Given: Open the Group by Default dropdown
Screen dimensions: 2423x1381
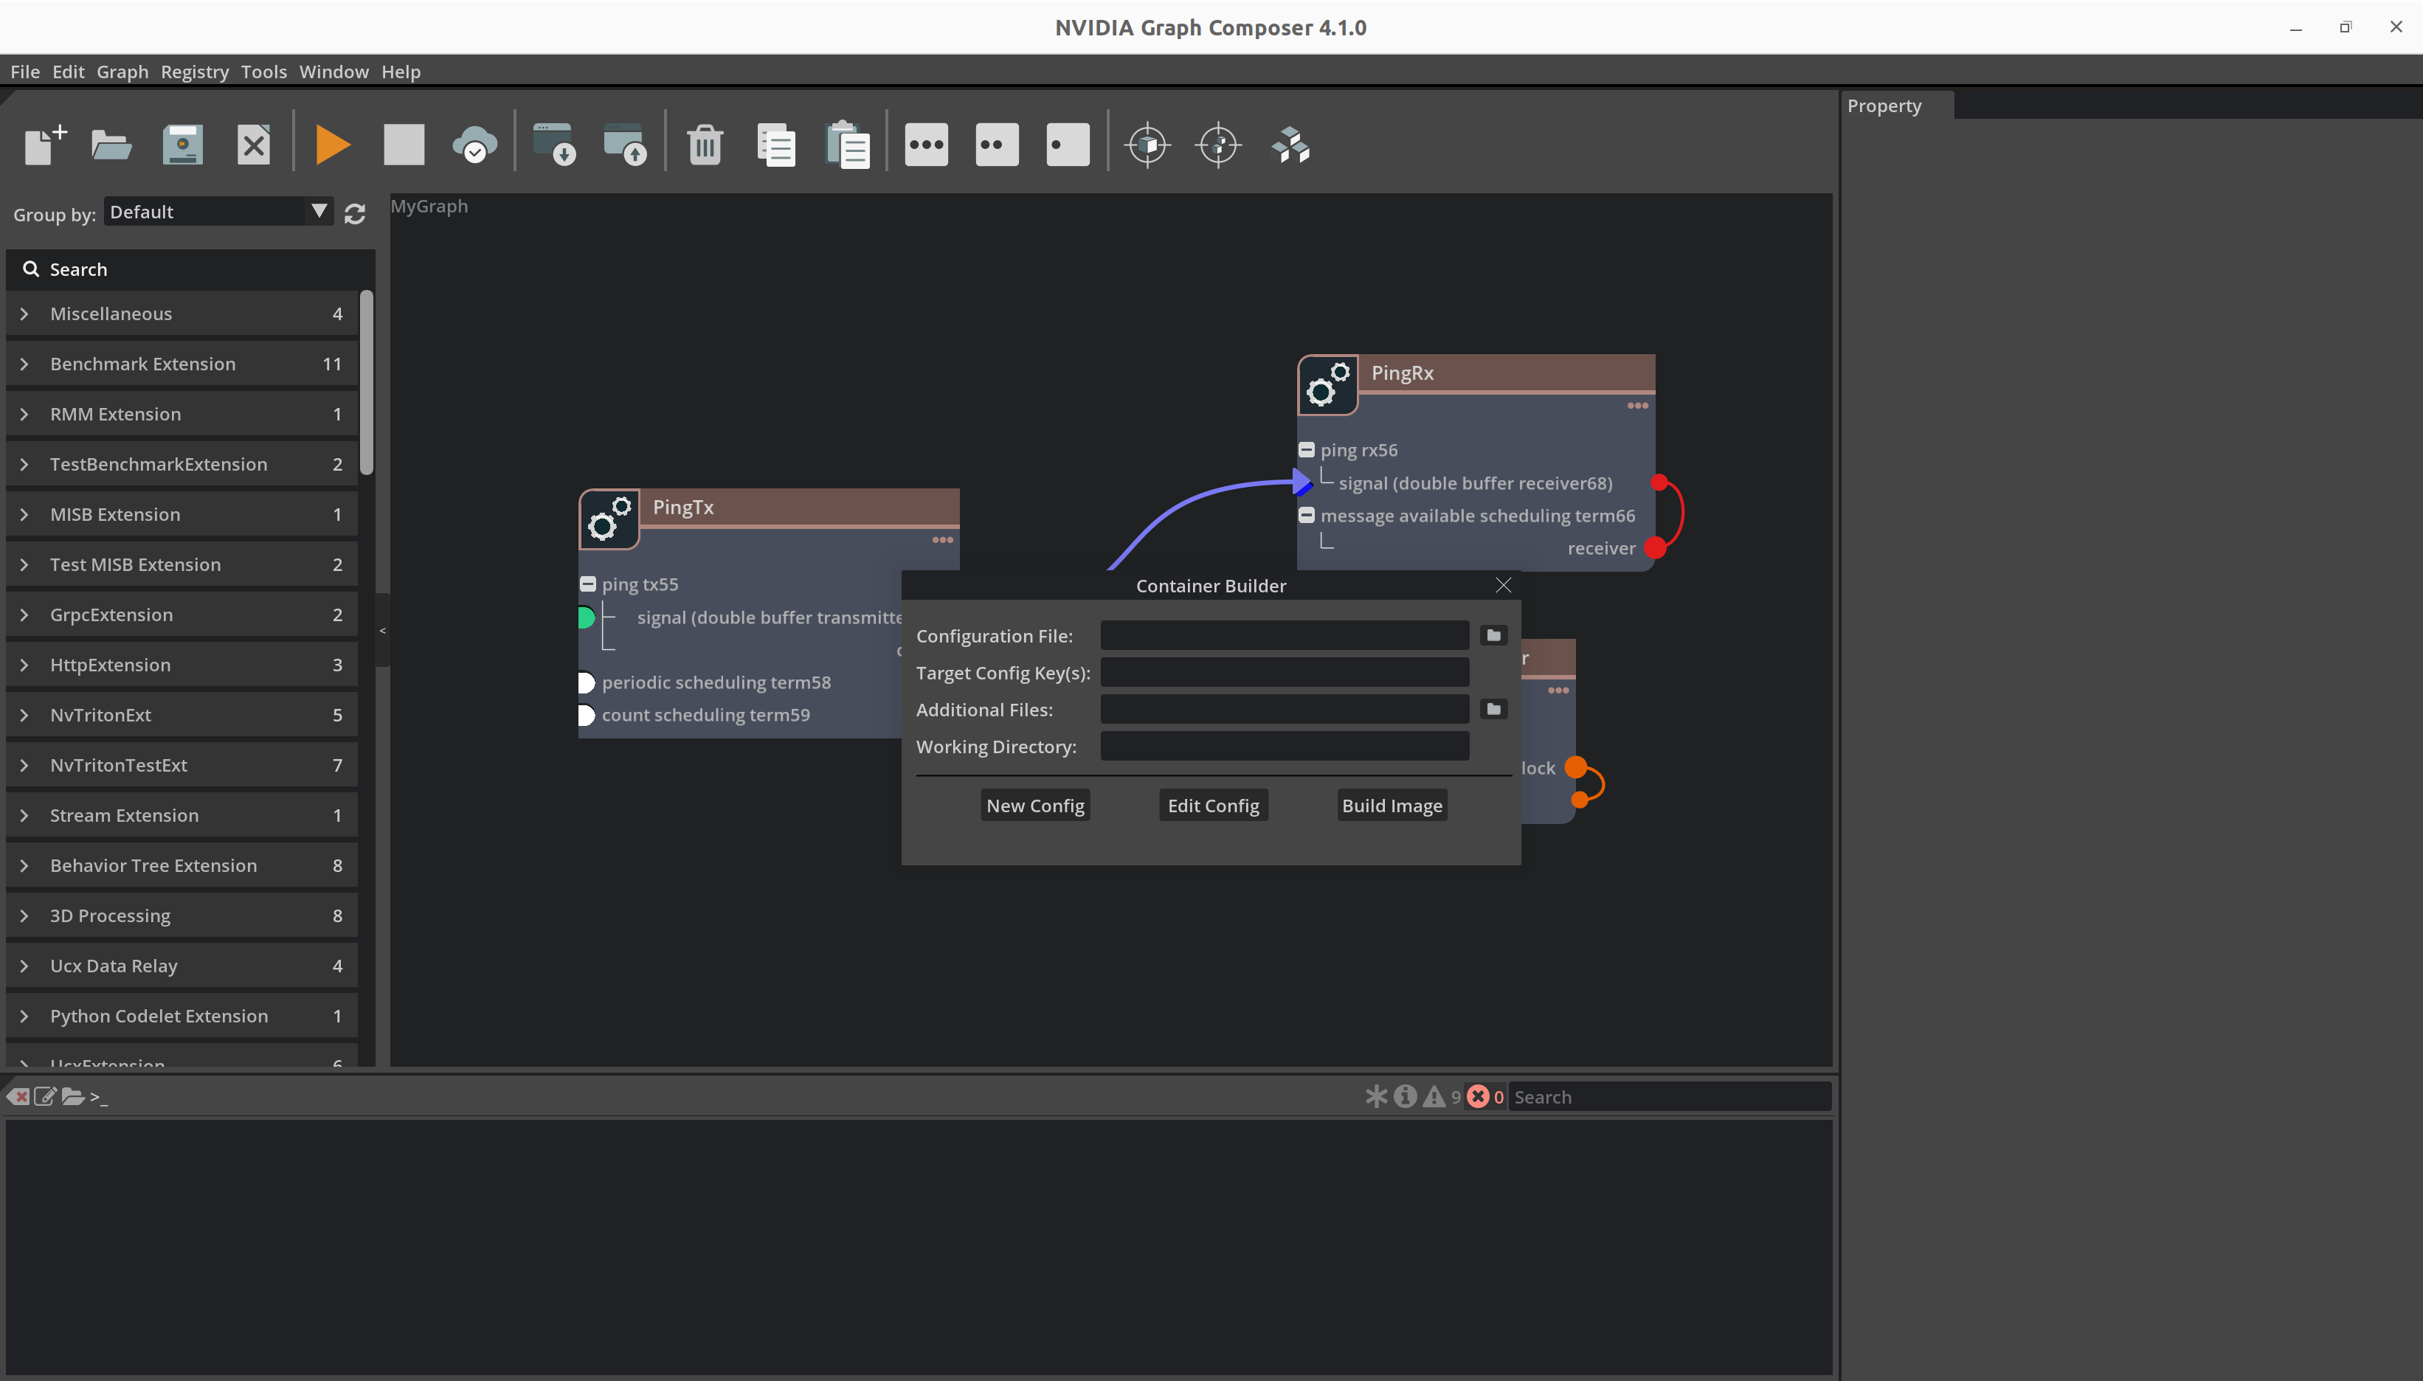Looking at the screenshot, I should [x=218, y=212].
